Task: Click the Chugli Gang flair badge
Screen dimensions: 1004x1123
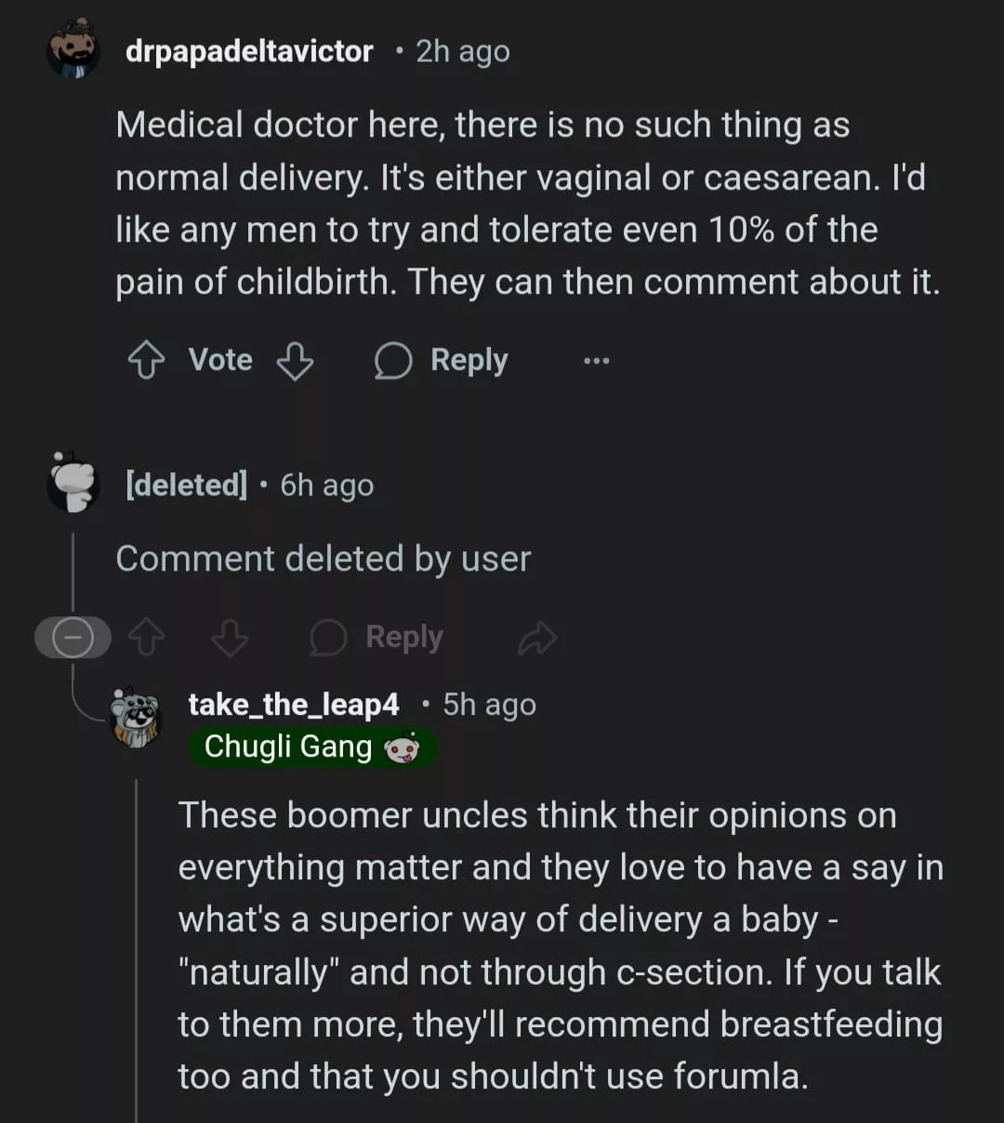Action: (288, 746)
